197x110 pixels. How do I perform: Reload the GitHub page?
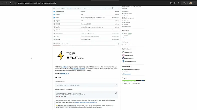[11, 3]
